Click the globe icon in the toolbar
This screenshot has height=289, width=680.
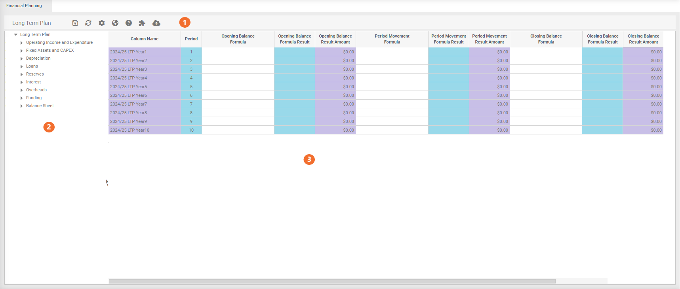pyautogui.click(x=115, y=23)
